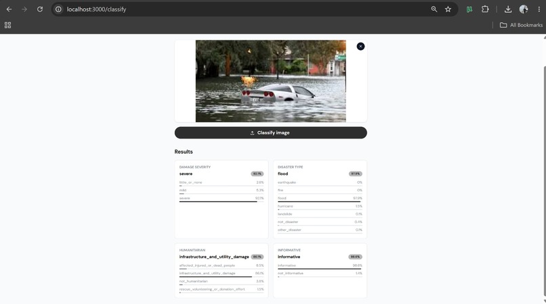
Task: Open the browser three-dot menu
Action: (539, 9)
